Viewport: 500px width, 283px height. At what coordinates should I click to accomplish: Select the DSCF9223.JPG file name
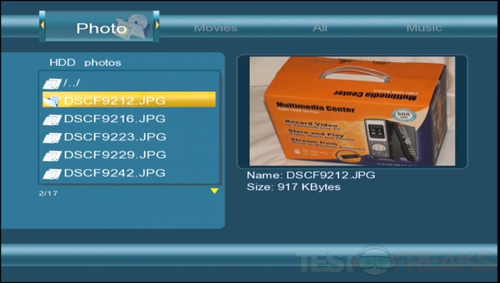pyautogui.click(x=115, y=137)
